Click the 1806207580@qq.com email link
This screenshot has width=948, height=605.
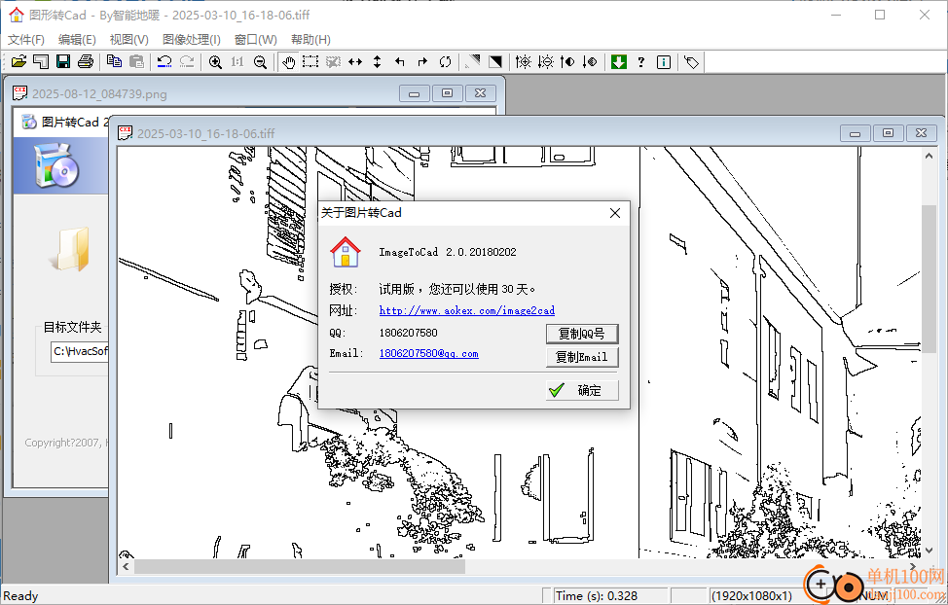428,354
